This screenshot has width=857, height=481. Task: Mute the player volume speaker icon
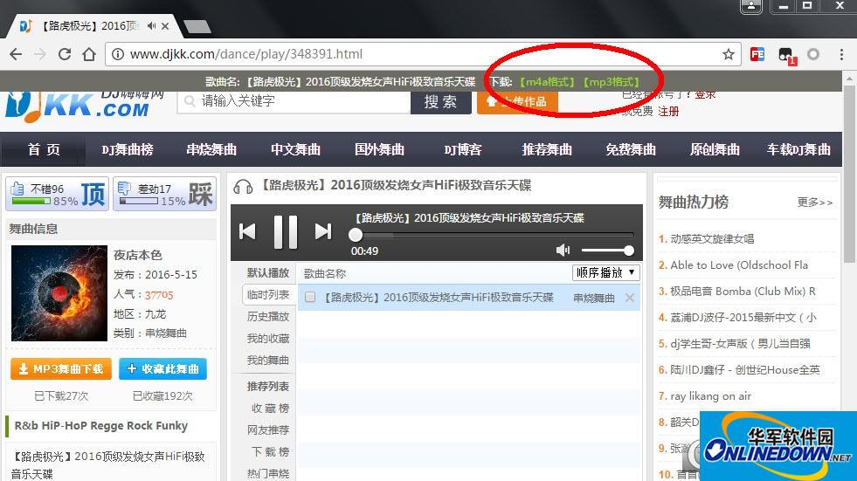pos(563,251)
